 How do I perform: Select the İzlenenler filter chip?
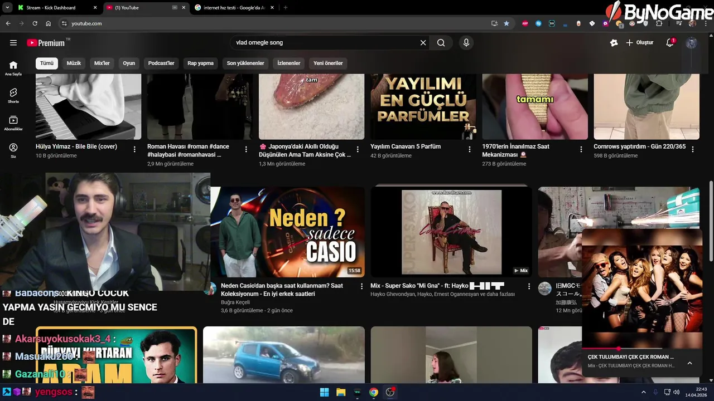289,63
